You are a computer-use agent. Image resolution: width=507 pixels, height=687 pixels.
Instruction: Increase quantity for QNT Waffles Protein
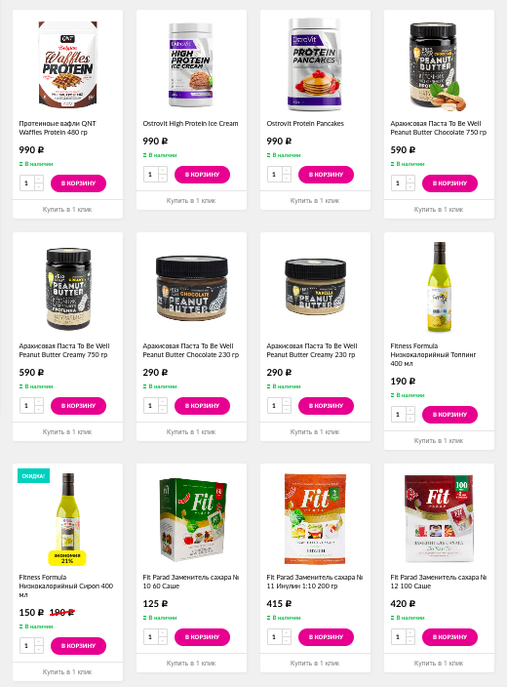(39, 179)
